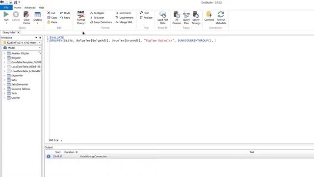Merge XML parameters
Viewport: 314px width, 177px height.
tap(124, 22)
